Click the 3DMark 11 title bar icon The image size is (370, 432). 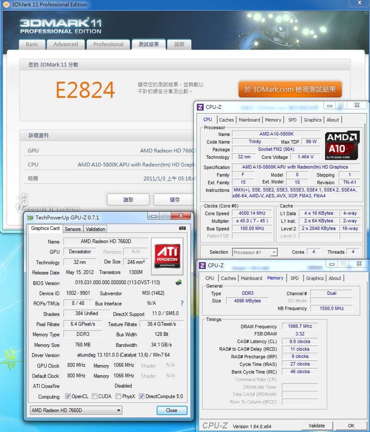(x=6, y=4)
